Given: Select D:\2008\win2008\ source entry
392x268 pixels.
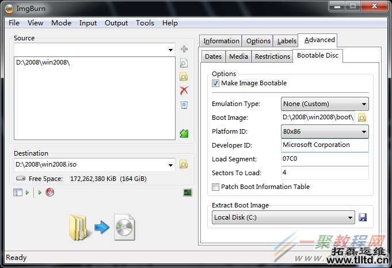Looking at the screenshot, I should (x=43, y=62).
